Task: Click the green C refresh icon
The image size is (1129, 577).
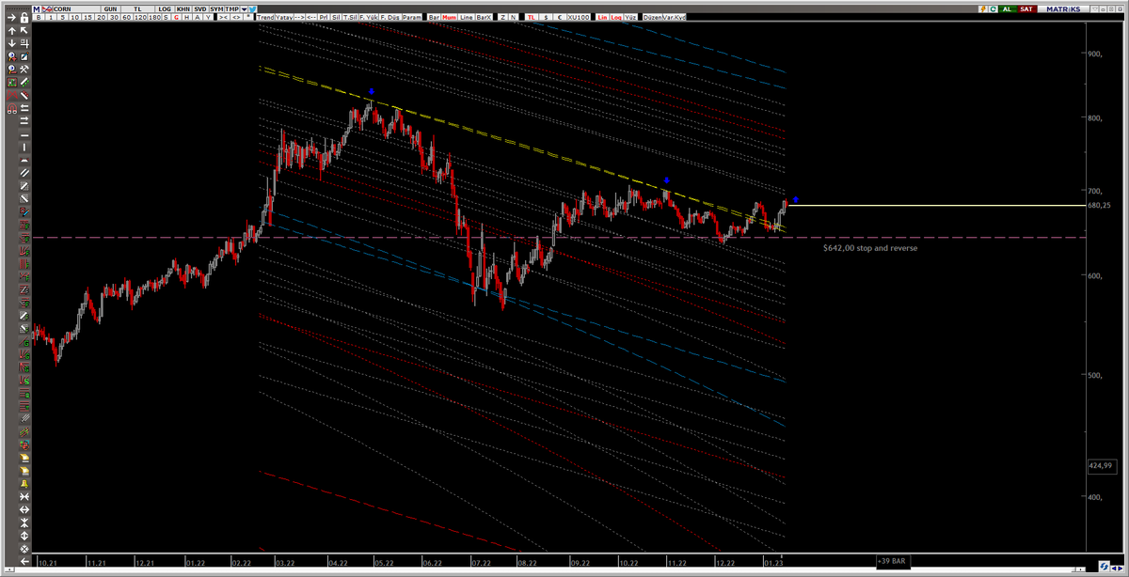Action: (x=993, y=8)
